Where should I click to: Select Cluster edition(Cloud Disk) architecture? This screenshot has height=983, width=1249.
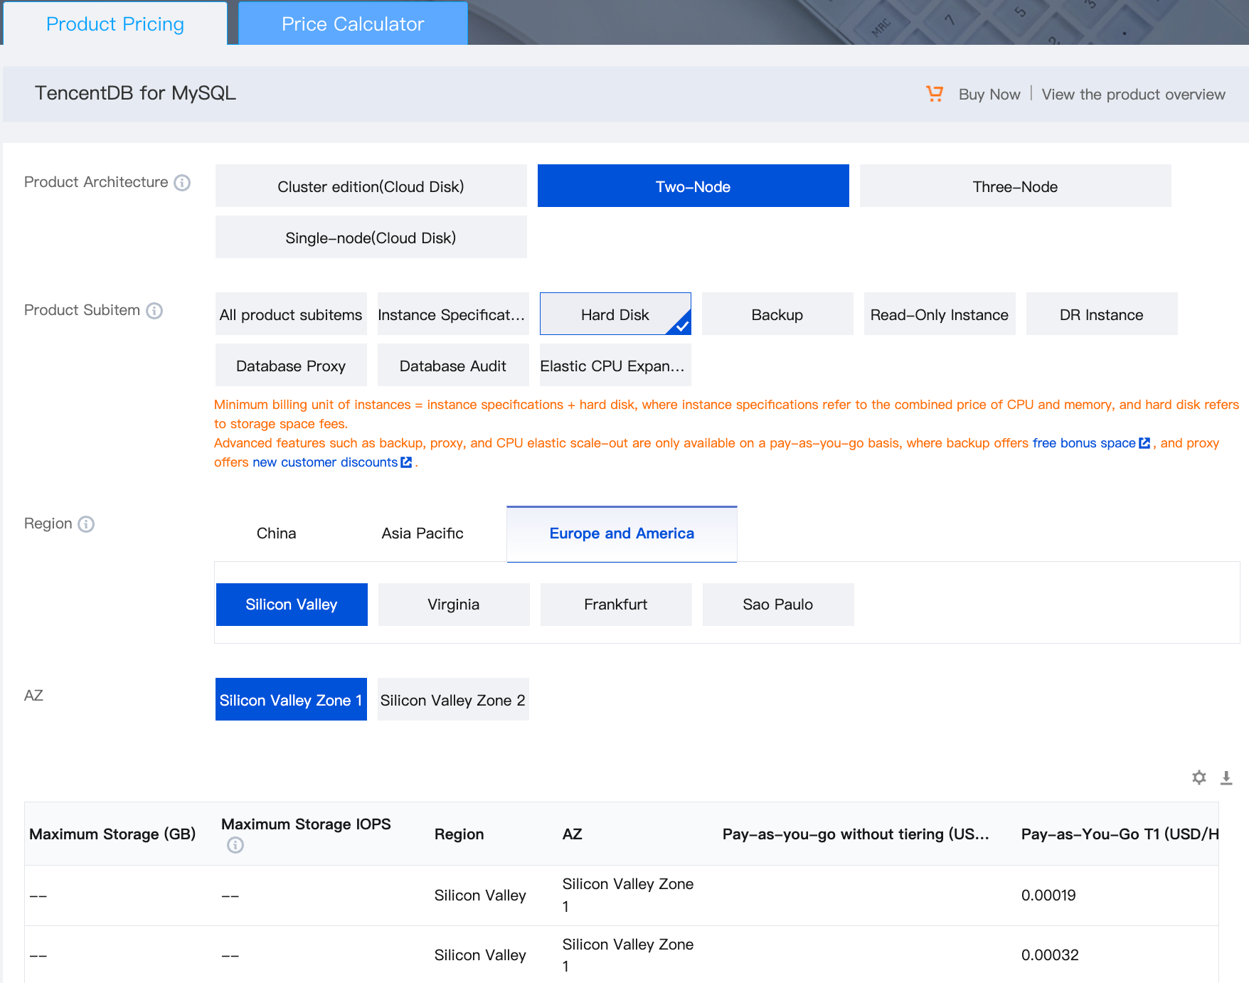tap(371, 186)
